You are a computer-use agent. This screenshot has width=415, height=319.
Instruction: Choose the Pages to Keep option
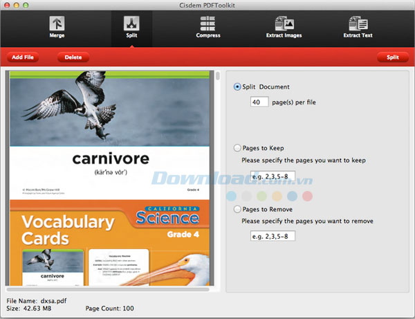[238, 148]
